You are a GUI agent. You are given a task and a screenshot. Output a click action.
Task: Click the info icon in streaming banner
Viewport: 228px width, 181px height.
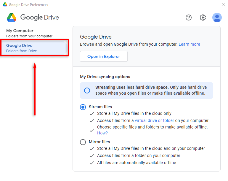(87, 90)
